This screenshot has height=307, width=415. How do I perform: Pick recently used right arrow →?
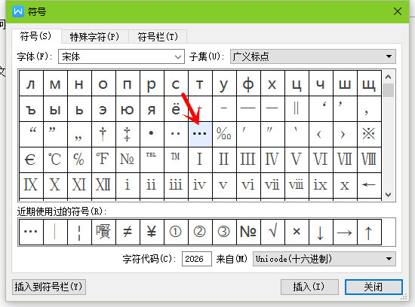[x=345, y=232]
